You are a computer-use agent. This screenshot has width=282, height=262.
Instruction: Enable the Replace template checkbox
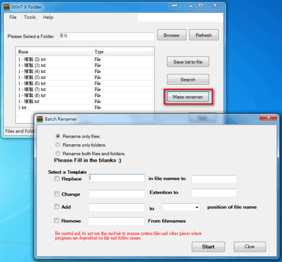click(57, 178)
